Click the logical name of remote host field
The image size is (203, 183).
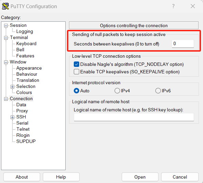point(134,117)
